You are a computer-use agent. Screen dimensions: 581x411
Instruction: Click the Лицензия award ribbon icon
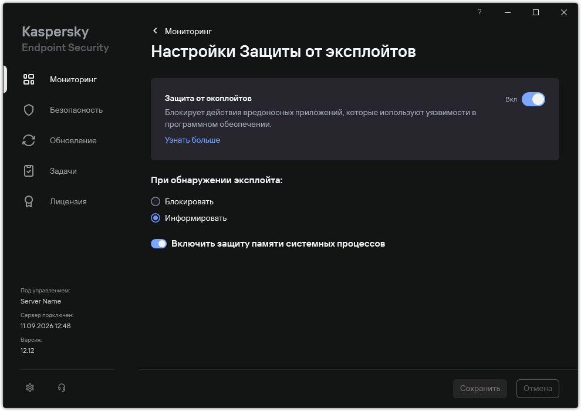pos(29,201)
